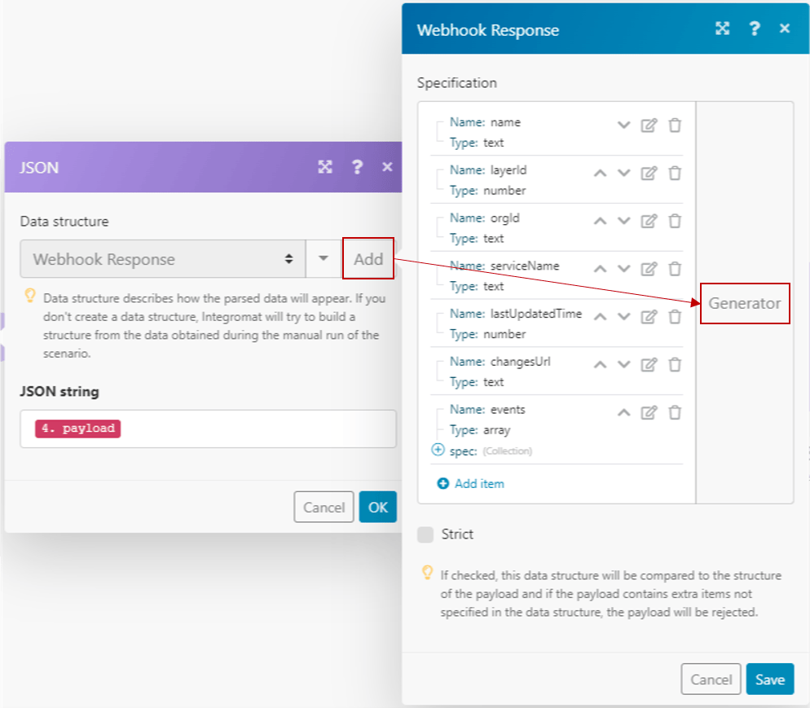Image resolution: width=810 pixels, height=708 pixels.
Task: Edit the 'layerId' specification item
Action: 649,174
